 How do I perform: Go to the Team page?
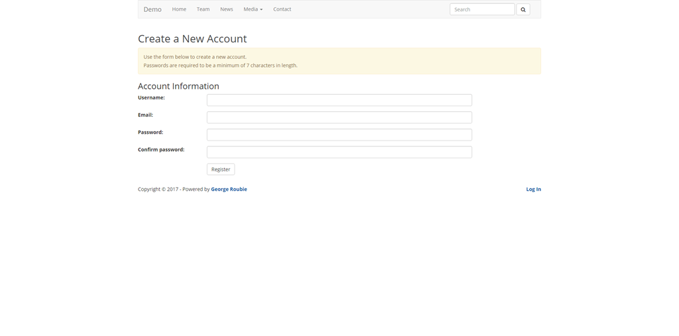point(203,9)
